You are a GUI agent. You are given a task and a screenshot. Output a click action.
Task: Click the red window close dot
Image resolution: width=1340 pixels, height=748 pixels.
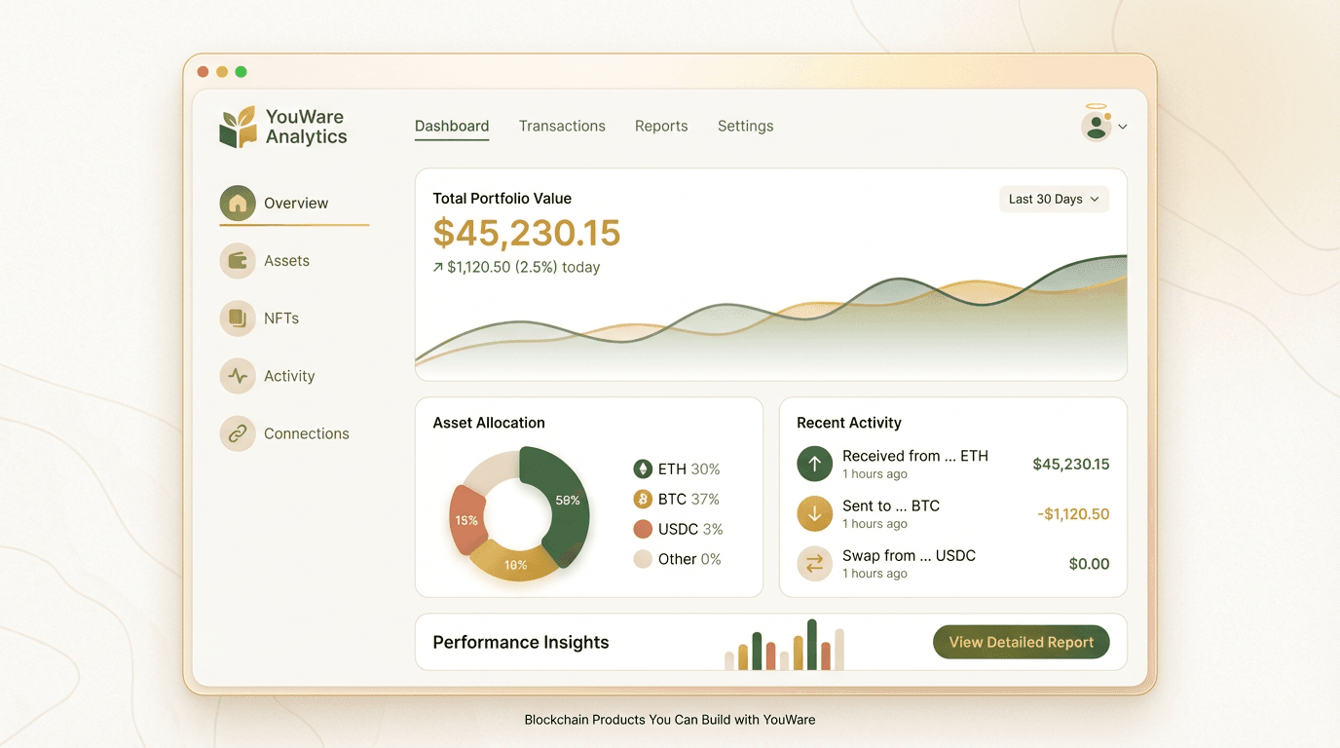coord(203,72)
